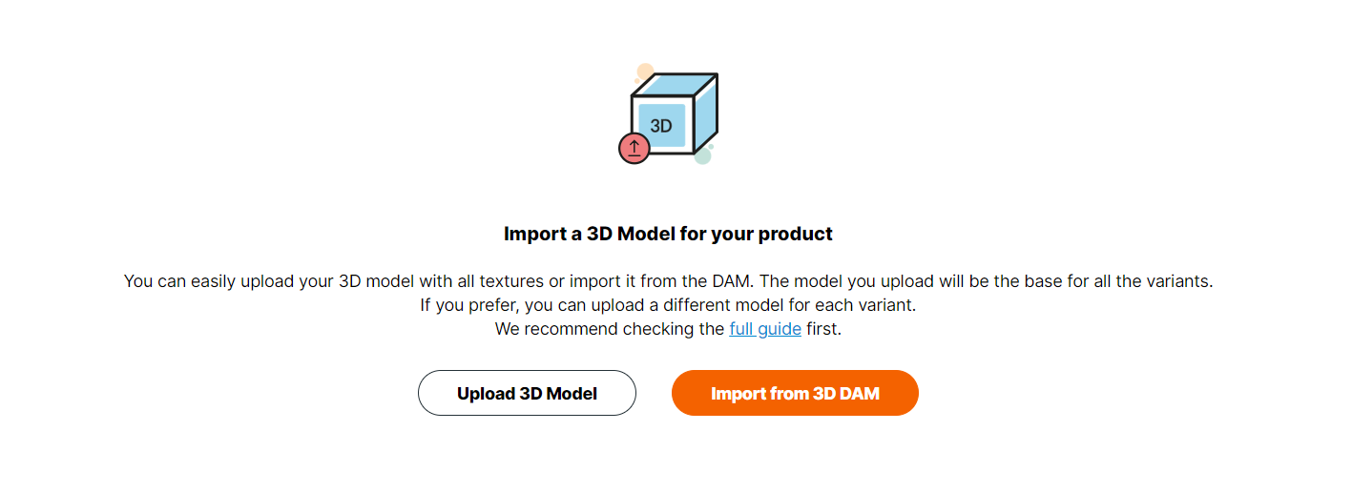This screenshot has width=1352, height=493.
Task: Click the peach circle behind the cube
Action: tap(645, 72)
